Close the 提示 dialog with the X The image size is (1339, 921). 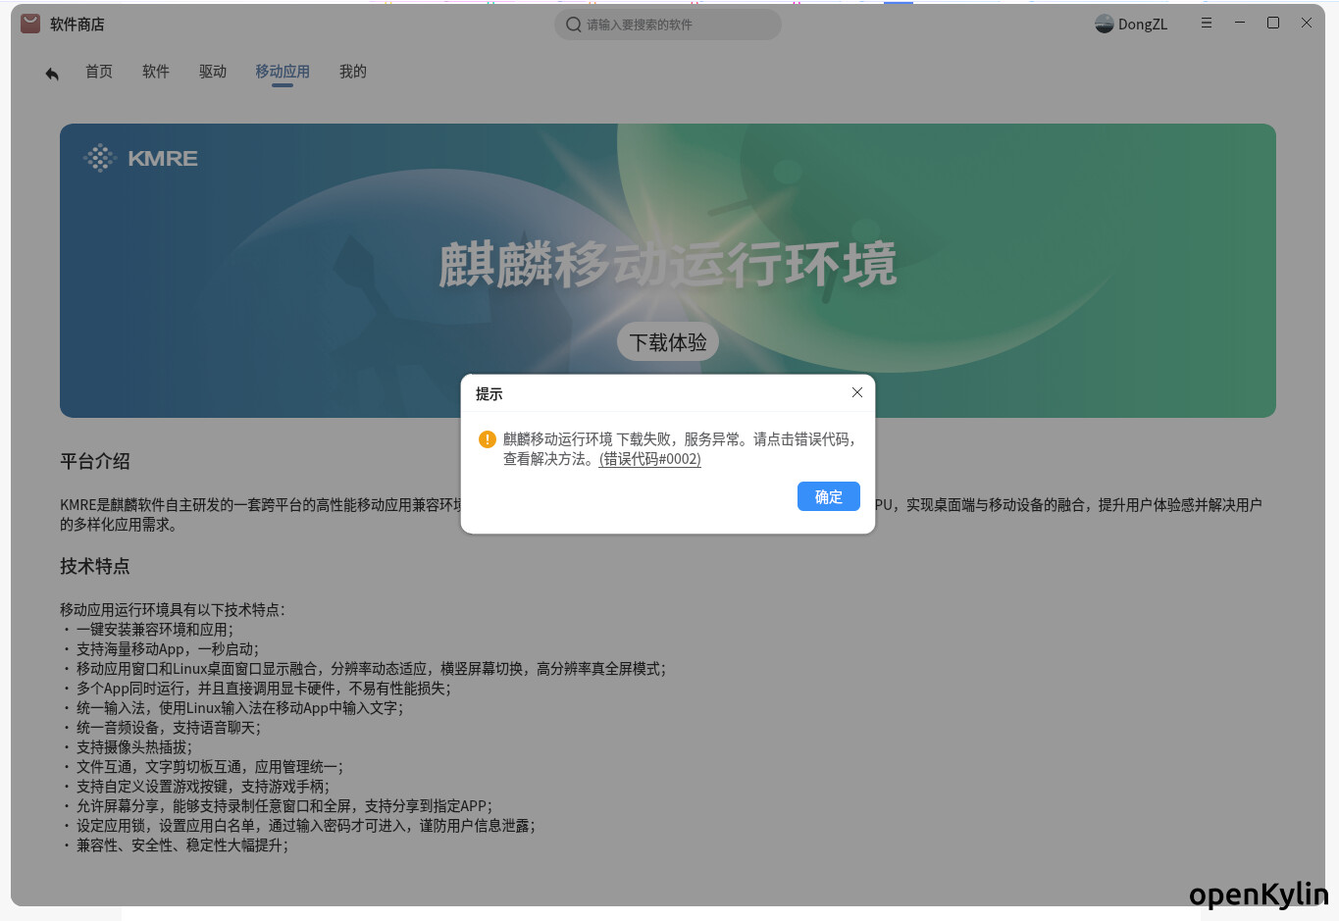click(x=857, y=392)
